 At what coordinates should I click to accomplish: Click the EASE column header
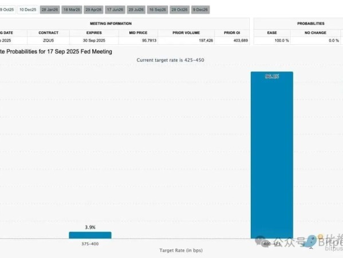(x=272, y=33)
